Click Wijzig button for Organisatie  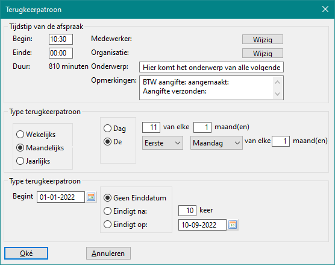tap(263, 53)
